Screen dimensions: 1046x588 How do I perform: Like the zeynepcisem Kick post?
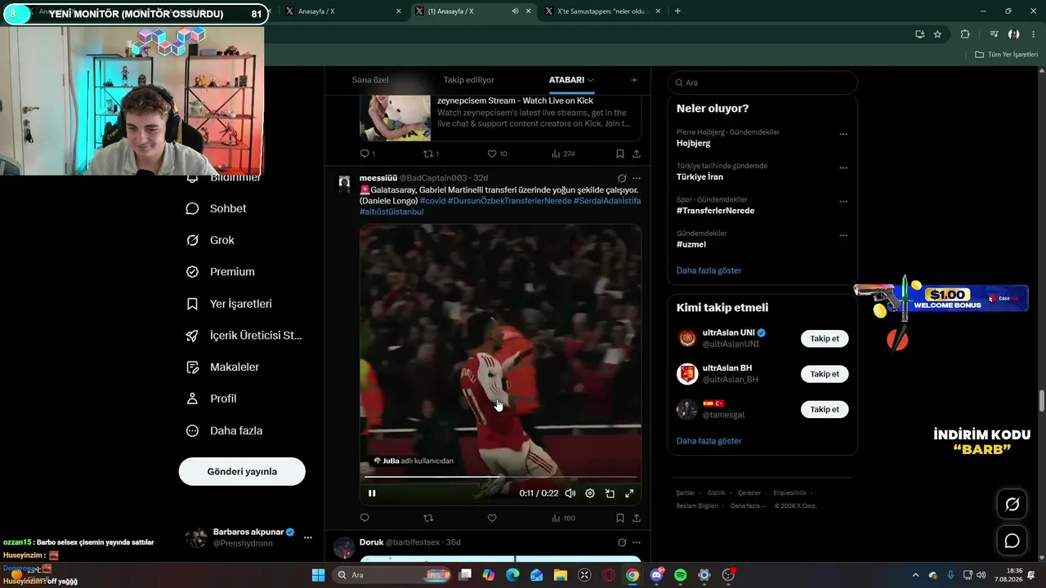pyautogui.click(x=497, y=154)
